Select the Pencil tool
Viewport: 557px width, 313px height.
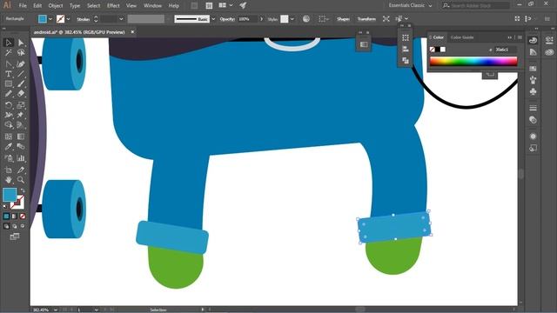[x=9, y=94]
